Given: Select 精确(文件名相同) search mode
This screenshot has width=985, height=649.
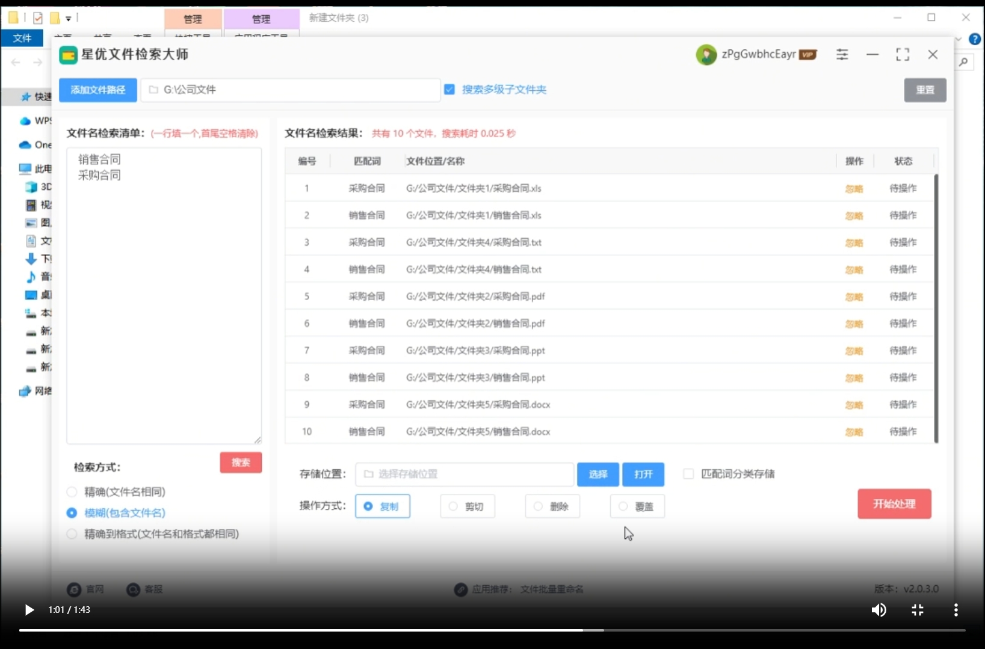Looking at the screenshot, I should coord(72,492).
